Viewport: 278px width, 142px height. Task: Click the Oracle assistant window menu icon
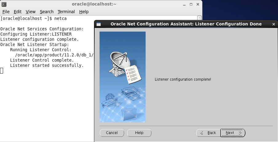click(98, 24)
